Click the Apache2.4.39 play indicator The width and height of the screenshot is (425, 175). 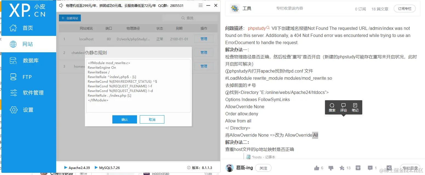(66, 168)
